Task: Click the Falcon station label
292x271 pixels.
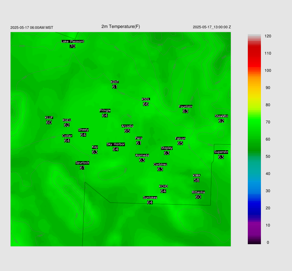Action: 180,138
